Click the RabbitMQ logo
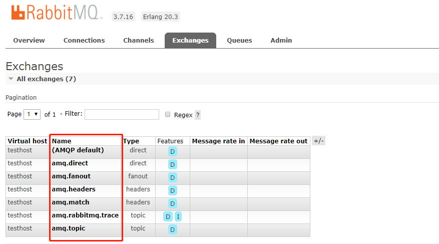 57,13
